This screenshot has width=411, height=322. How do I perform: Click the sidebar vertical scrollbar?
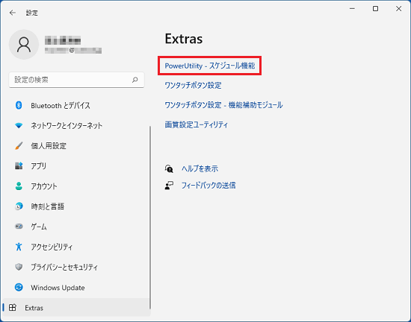150,218
